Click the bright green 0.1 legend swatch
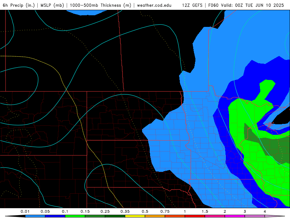 click(75, 216)
